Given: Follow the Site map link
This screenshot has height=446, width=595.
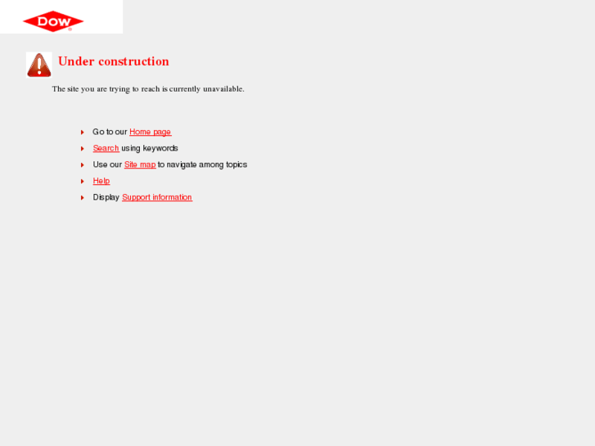Looking at the screenshot, I should (140, 164).
